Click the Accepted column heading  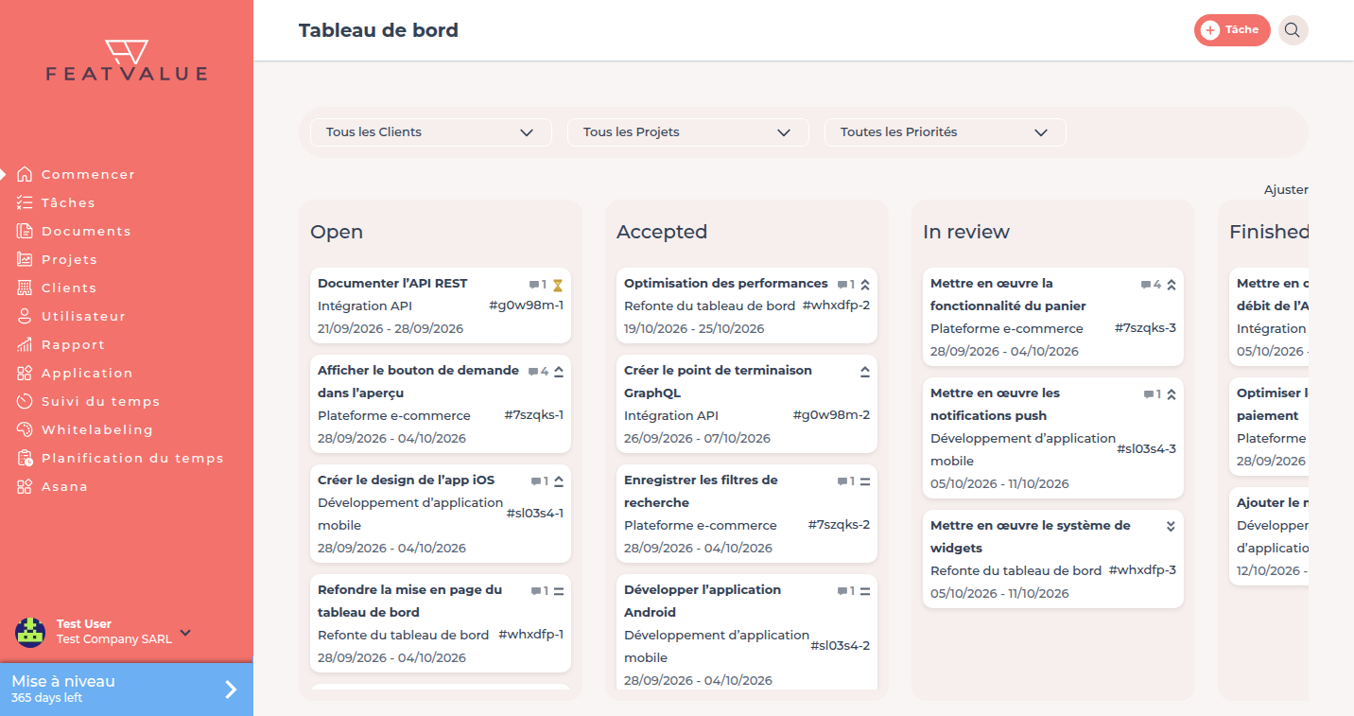(662, 232)
